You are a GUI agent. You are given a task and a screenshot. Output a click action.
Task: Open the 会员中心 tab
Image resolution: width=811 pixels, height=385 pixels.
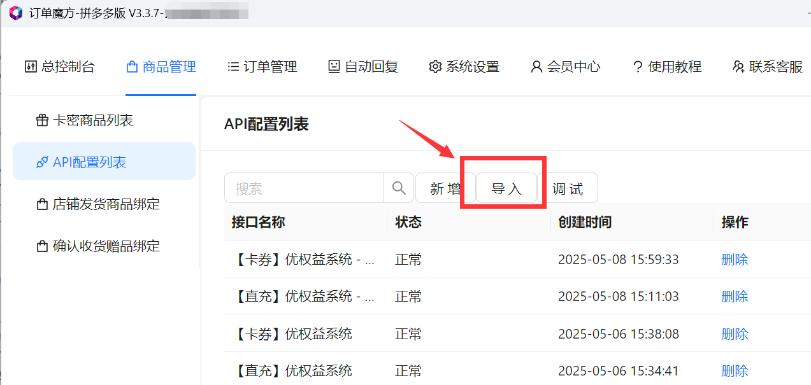[565, 67]
